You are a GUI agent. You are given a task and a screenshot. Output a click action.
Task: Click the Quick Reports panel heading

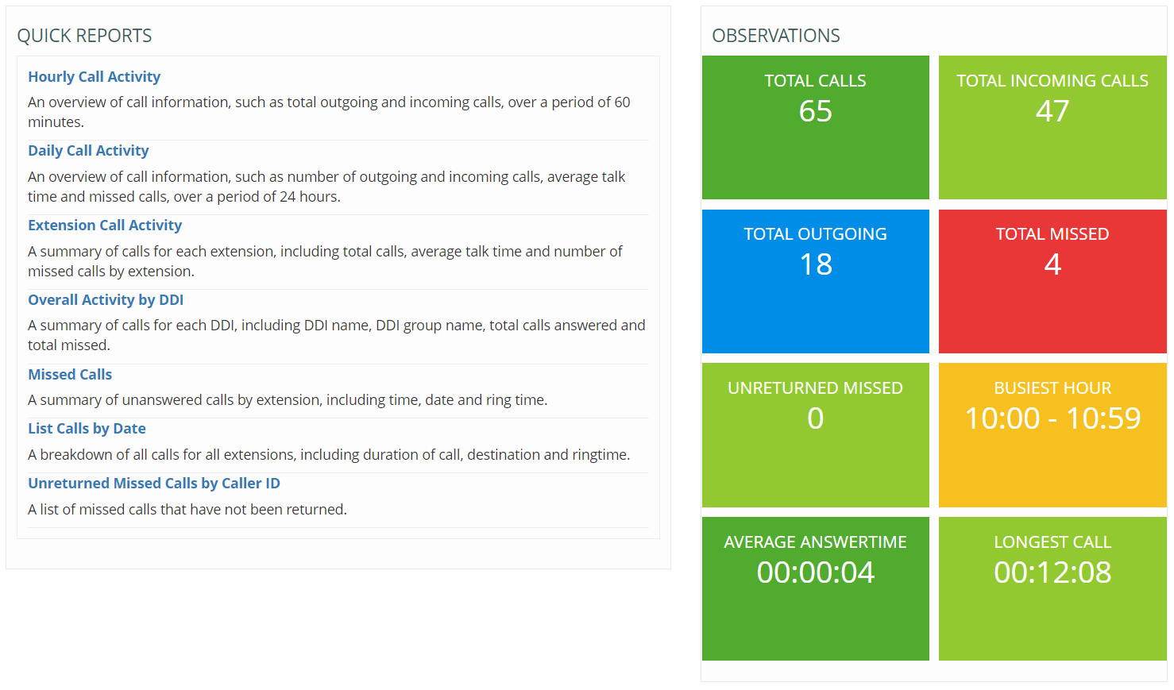click(x=84, y=36)
